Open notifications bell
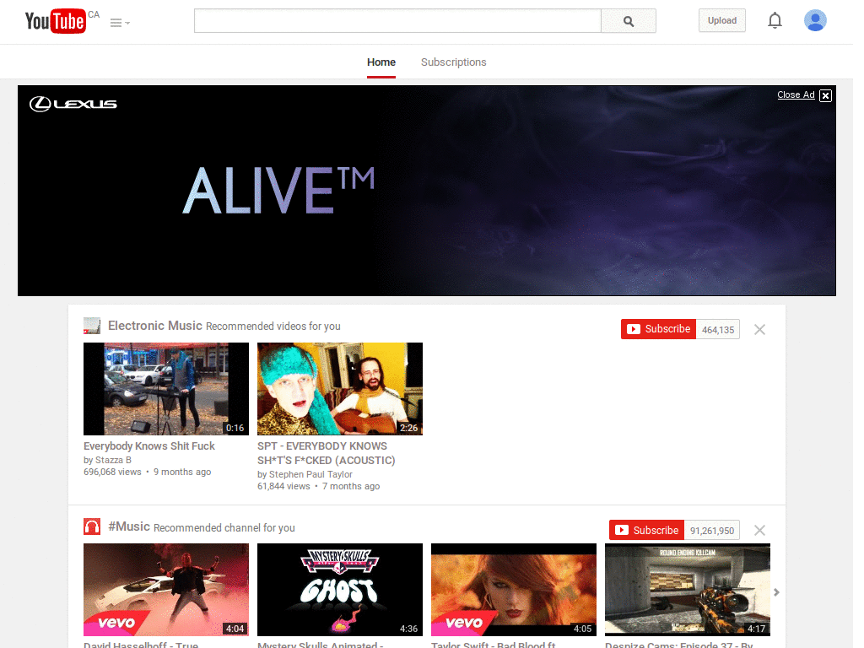This screenshot has width=864, height=648. pyautogui.click(x=775, y=20)
